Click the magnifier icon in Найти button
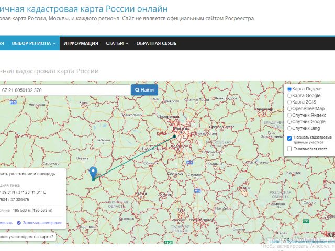 (x=137, y=90)
